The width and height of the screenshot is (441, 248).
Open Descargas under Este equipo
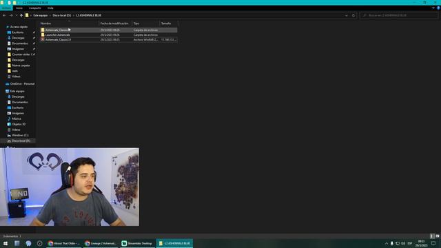click(18, 96)
